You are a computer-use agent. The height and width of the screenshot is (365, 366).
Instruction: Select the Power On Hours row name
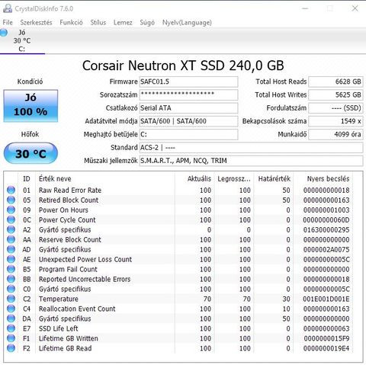(x=63, y=210)
